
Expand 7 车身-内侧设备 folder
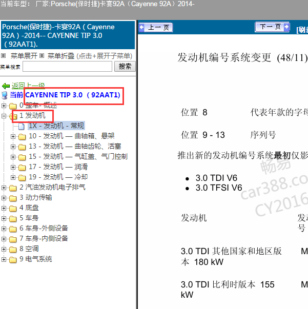pyautogui.click(x=4, y=239)
